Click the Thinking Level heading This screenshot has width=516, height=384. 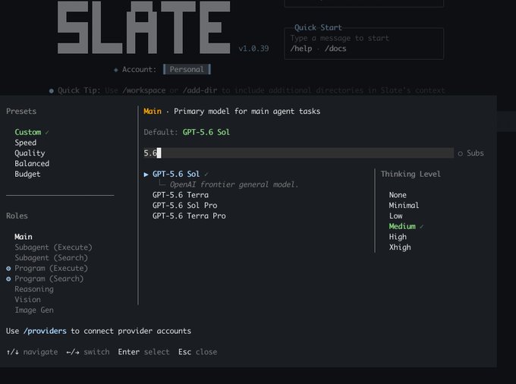(411, 174)
